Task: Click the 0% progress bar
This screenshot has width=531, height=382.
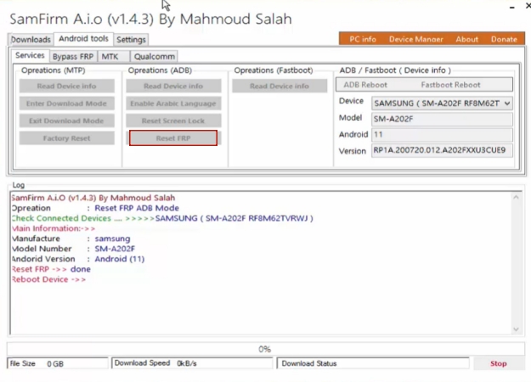Action: tap(265, 349)
